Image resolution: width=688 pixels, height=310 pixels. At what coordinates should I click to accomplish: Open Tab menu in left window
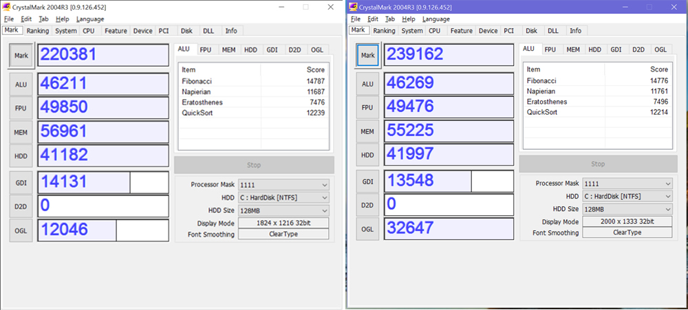coord(43,19)
